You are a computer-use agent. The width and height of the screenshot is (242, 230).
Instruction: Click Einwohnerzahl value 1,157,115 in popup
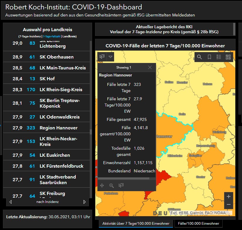pos(143,163)
